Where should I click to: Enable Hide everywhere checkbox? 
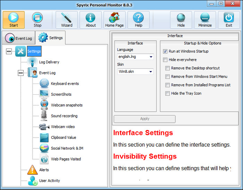coord(165,60)
